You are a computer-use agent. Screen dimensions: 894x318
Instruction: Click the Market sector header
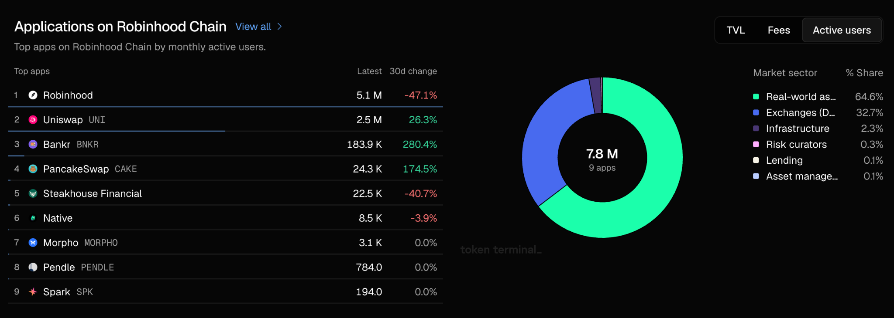(785, 73)
